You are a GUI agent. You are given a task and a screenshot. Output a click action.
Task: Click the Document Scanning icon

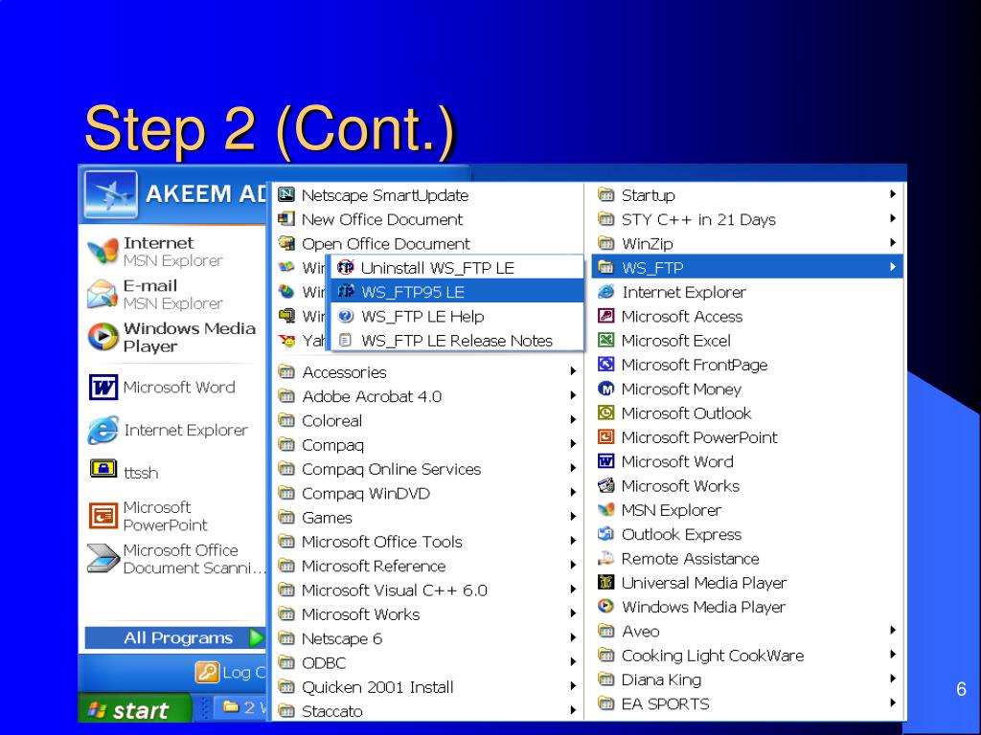(x=103, y=559)
